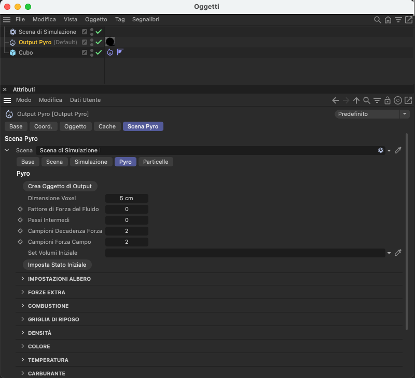This screenshot has width=415, height=378.
Task: Select the black material tag on Output Pyro
Action: pos(110,42)
